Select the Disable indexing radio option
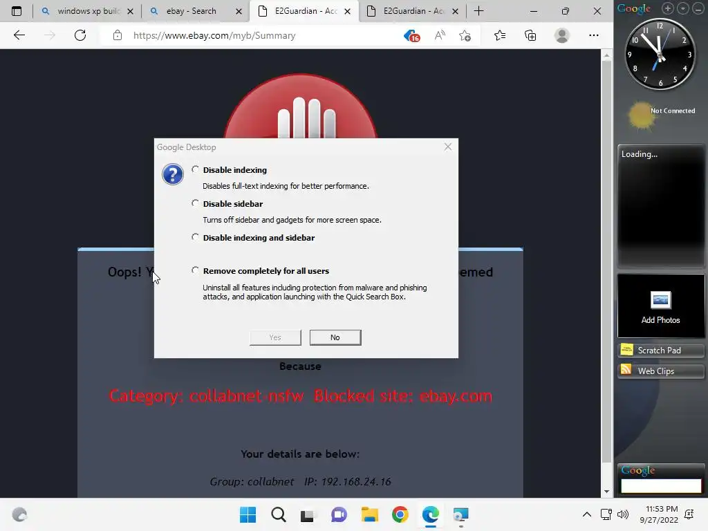 coord(195,169)
